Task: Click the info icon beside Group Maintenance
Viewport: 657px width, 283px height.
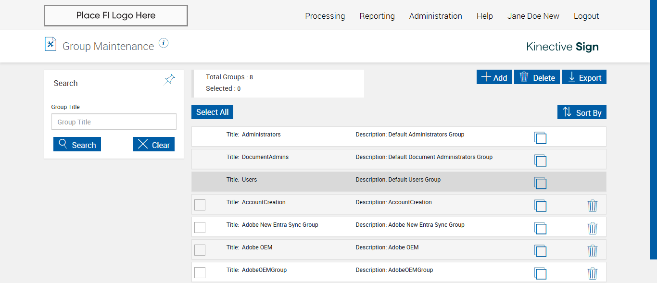Action: coord(164,43)
